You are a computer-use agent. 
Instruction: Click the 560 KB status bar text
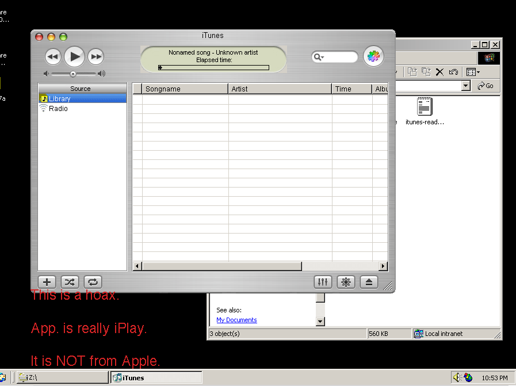[379, 334]
